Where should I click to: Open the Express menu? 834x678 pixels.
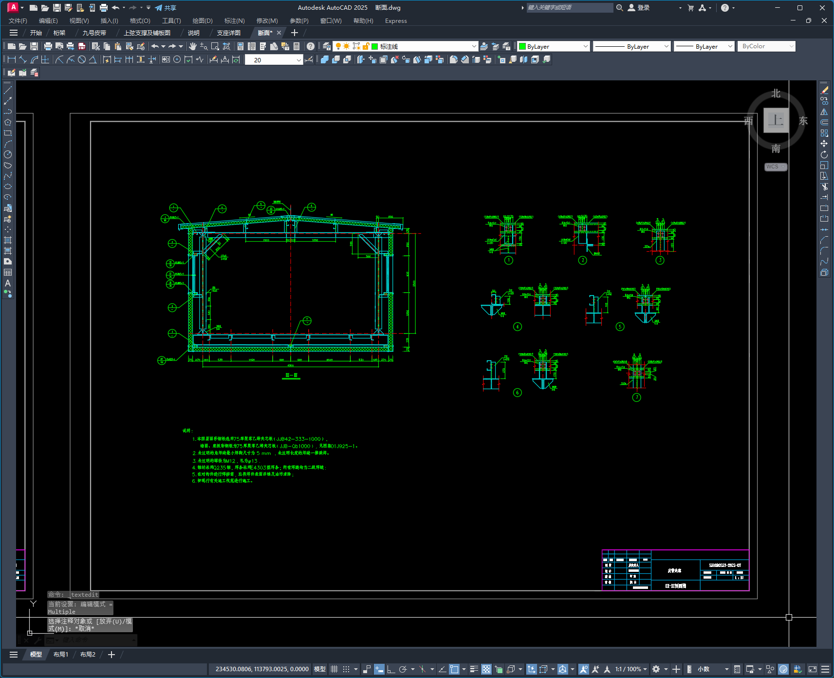(x=396, y=21)
